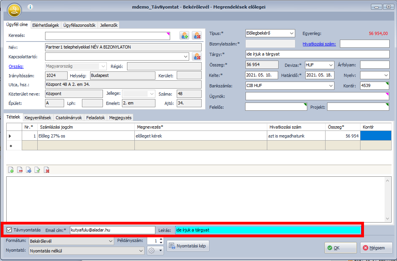The width and height of the screenshot is (397, 261).
Task: Open the Típus dropdown showing Előlegbekérő
Action: [x=292, y=33]
